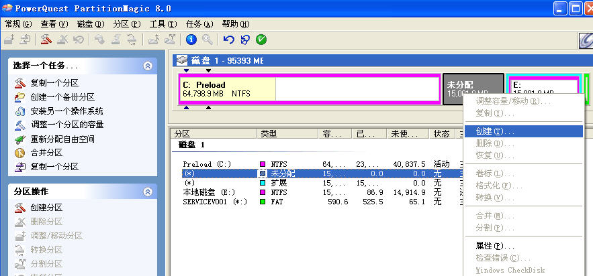Click the magenta NTFS swatch in Preload (C:) row
This screenshot has width=593, height=276.
(263, 164)
